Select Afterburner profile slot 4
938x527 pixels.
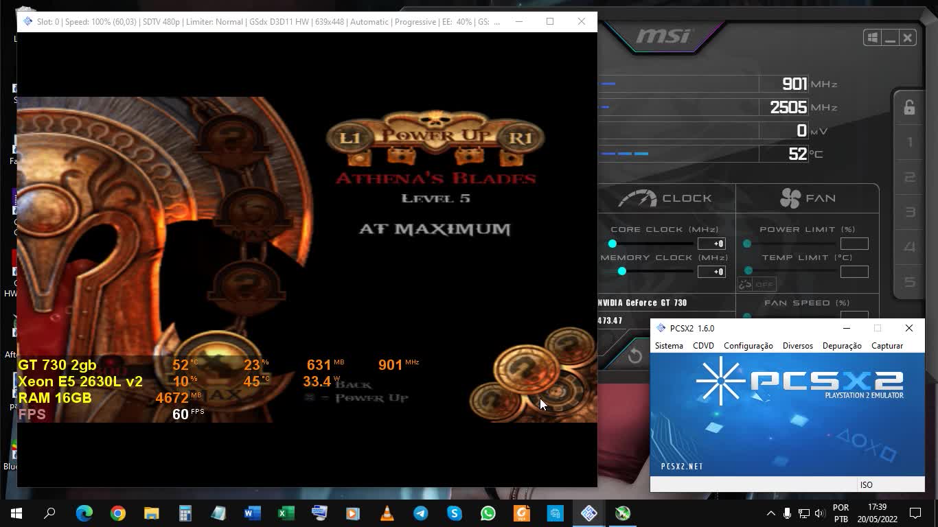click(910, 247)
